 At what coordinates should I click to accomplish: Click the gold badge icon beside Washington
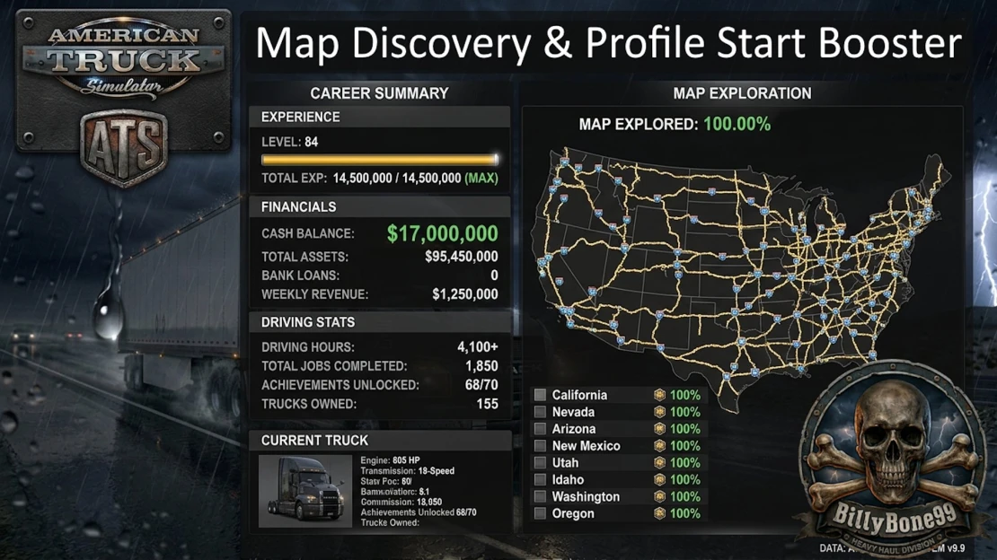coord(659,496)
